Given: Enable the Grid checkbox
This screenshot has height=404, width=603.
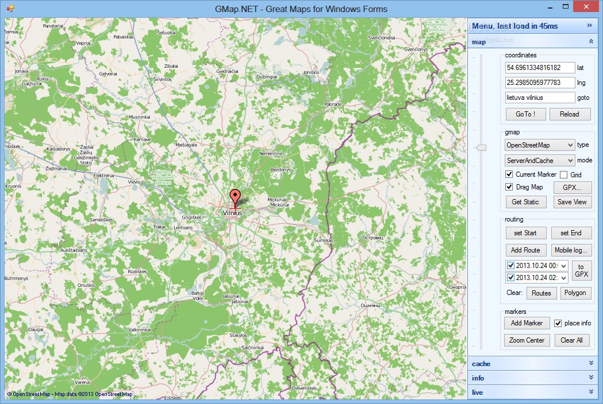Looking at the screenshot, I should point(564,174).
